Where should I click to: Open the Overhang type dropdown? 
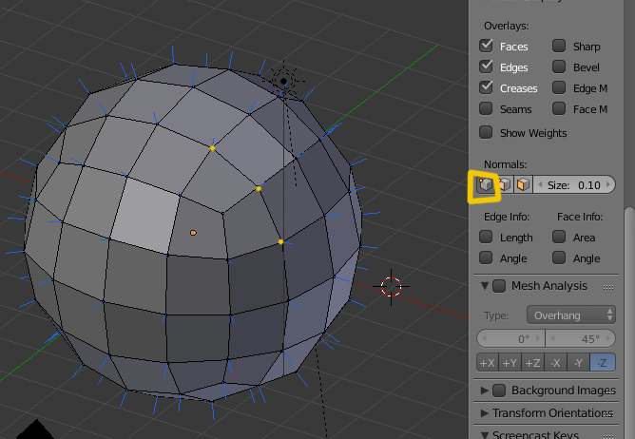(571, 315)
